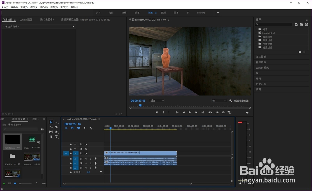Switch to the 颜色 workspace tab
The height and width of the screenshot is (191, 312).
point(137,13)
